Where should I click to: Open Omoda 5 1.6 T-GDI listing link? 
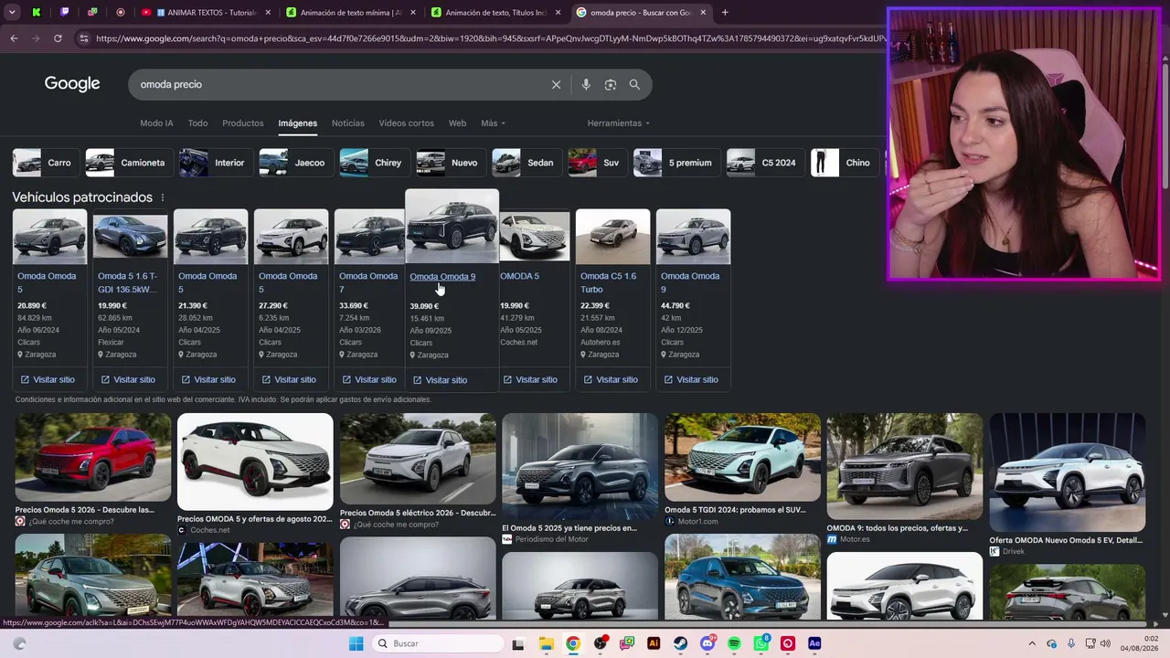pos(128,282)
